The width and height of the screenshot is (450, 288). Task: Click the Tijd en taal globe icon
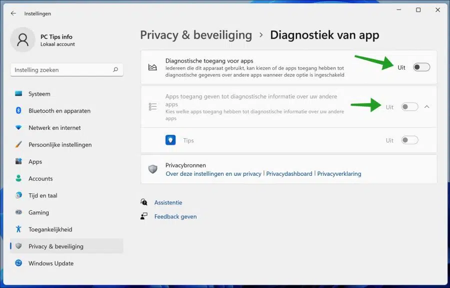(18, 195)
